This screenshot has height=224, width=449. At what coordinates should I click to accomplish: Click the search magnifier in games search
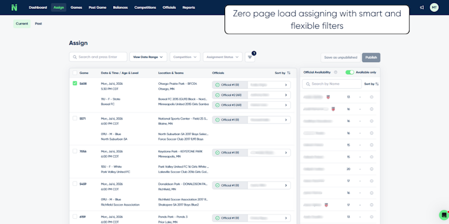click(x=75, y=57)
